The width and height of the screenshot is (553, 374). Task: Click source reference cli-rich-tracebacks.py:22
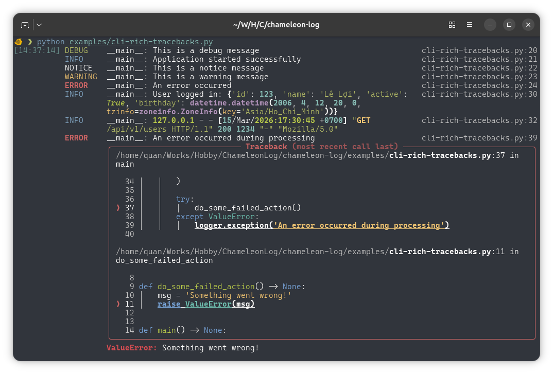pyautogui.click(x=479, y=68)
